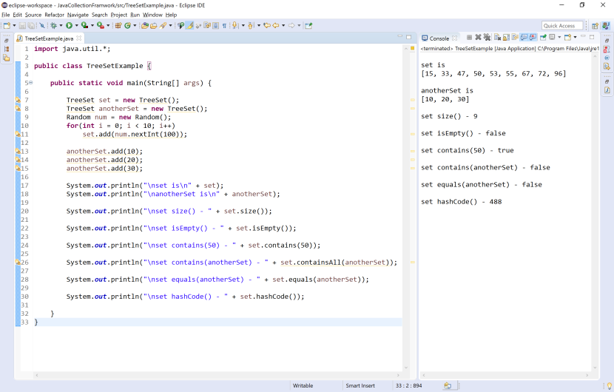
Task: Expand the Coverage dropdown arrow
Action: coord(92,25)
